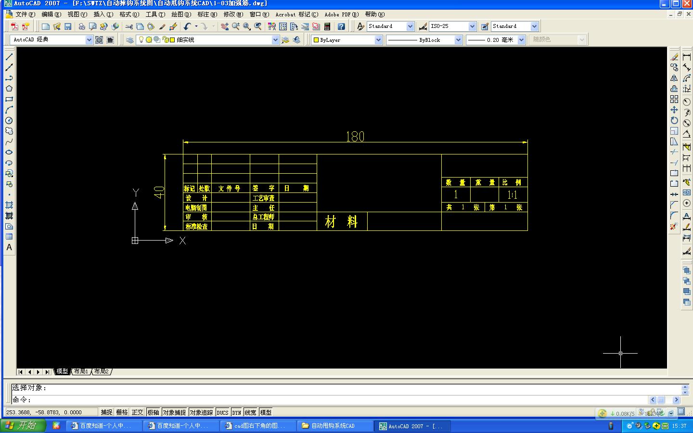Open the ByLayer color dropdown
This screenshot has height=433, width=693.
tap(378, 40)
